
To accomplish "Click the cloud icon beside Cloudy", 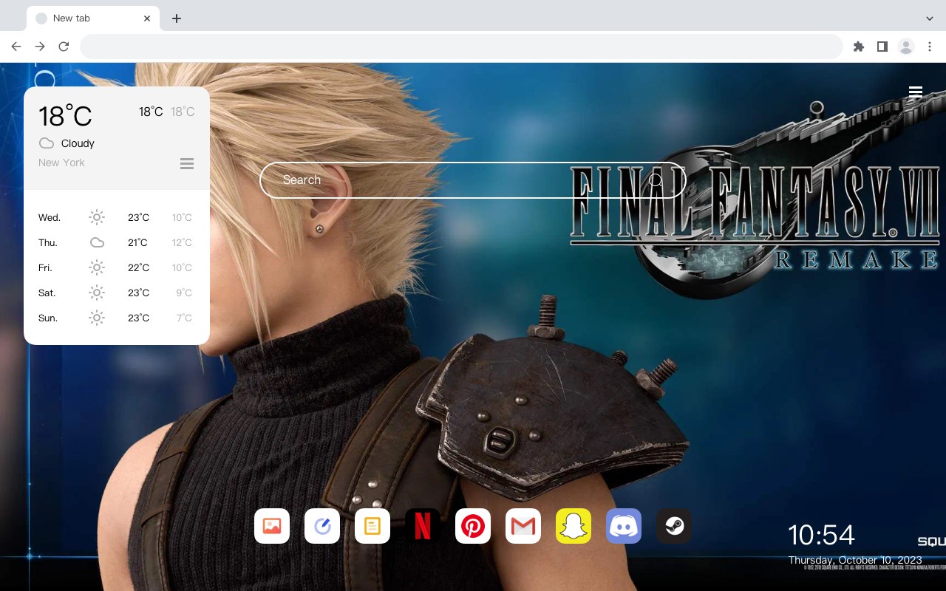I will tap(47, 143).
